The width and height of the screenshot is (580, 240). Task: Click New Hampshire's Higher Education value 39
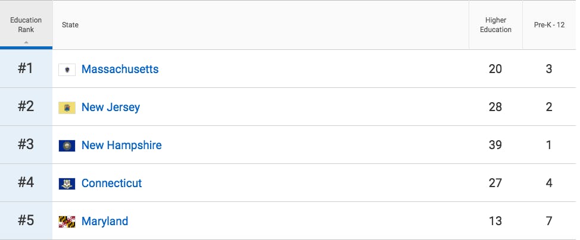point(495,146)
